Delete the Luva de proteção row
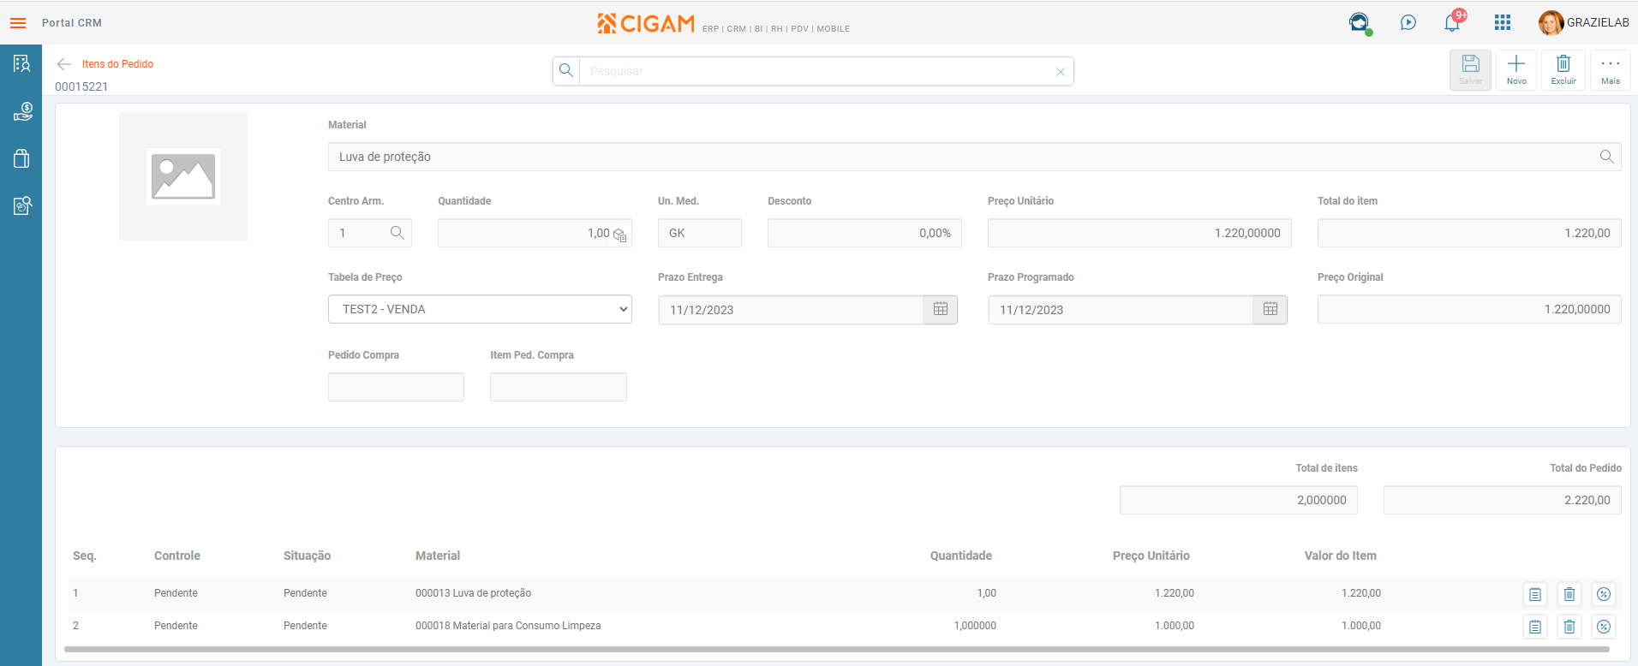The image size is (1638, 666). point(1569,594)
